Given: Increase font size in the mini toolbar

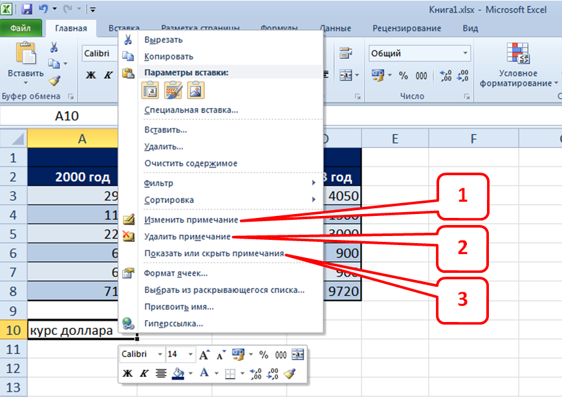Looking at the screenshot, I should coord(204,354).
